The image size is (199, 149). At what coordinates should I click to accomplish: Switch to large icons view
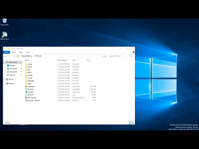point(133,123)
